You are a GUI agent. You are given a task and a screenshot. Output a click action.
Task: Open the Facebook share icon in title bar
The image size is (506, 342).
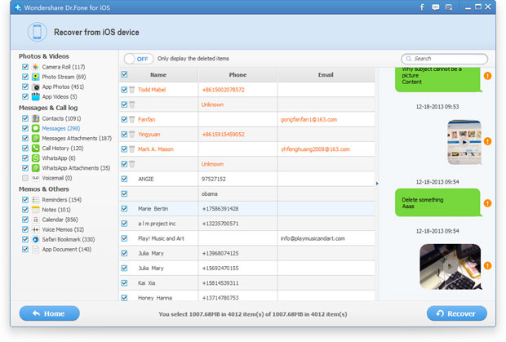click(x=422, y=7)
